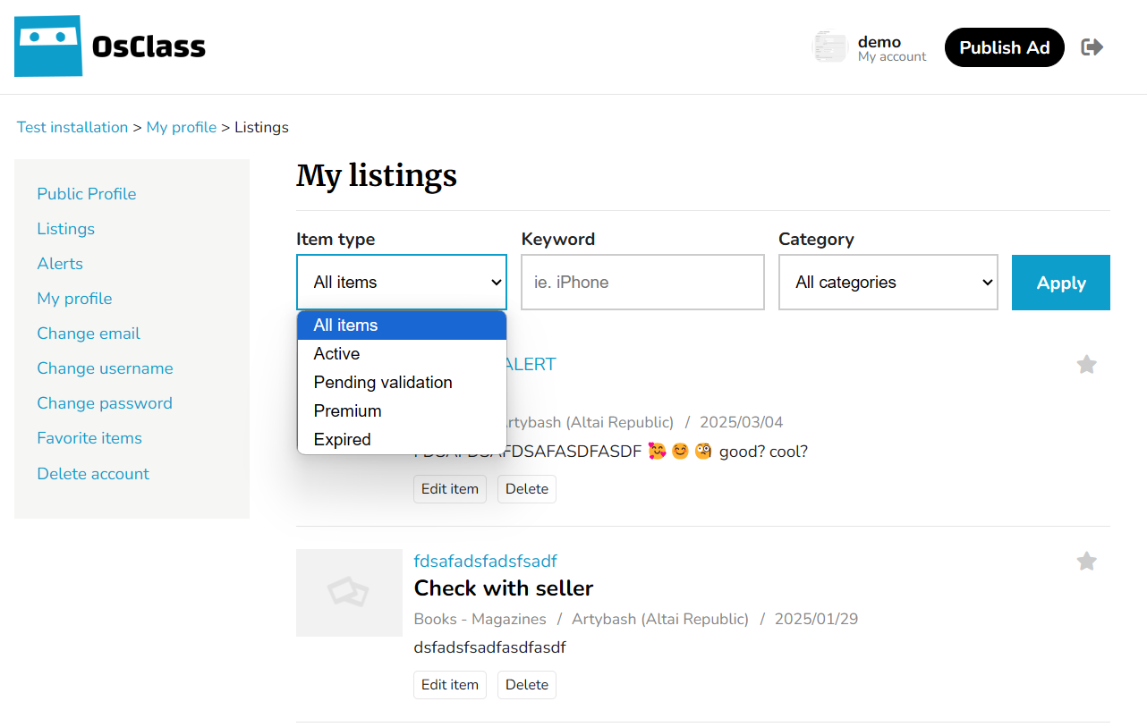Image resolution: width=1147 pixels, height=727 pixels.
Task: Edit the fdsafadsfadsfsadf item
Action: 450,685
